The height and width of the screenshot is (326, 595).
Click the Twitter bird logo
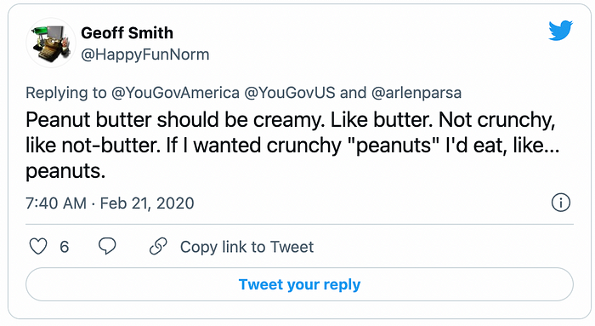pyautogui.click(x=560, y=31)
